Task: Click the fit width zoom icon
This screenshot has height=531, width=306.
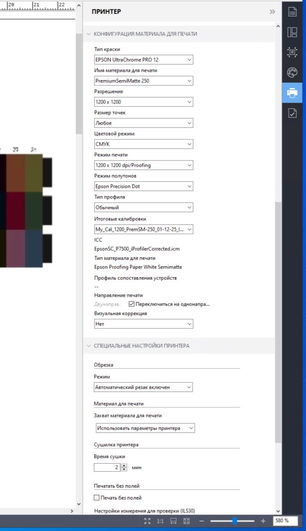Action: (x=173, y=521)
